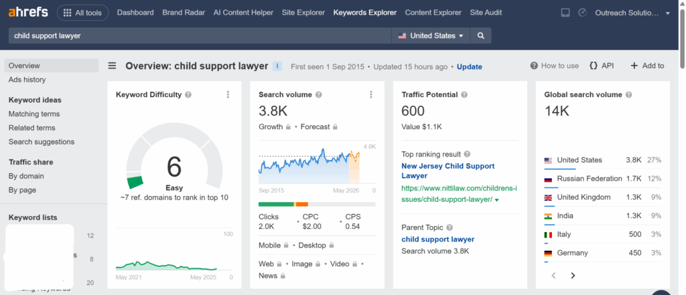
Task: Go to next countries page arrow
Action: coord(573,276)
